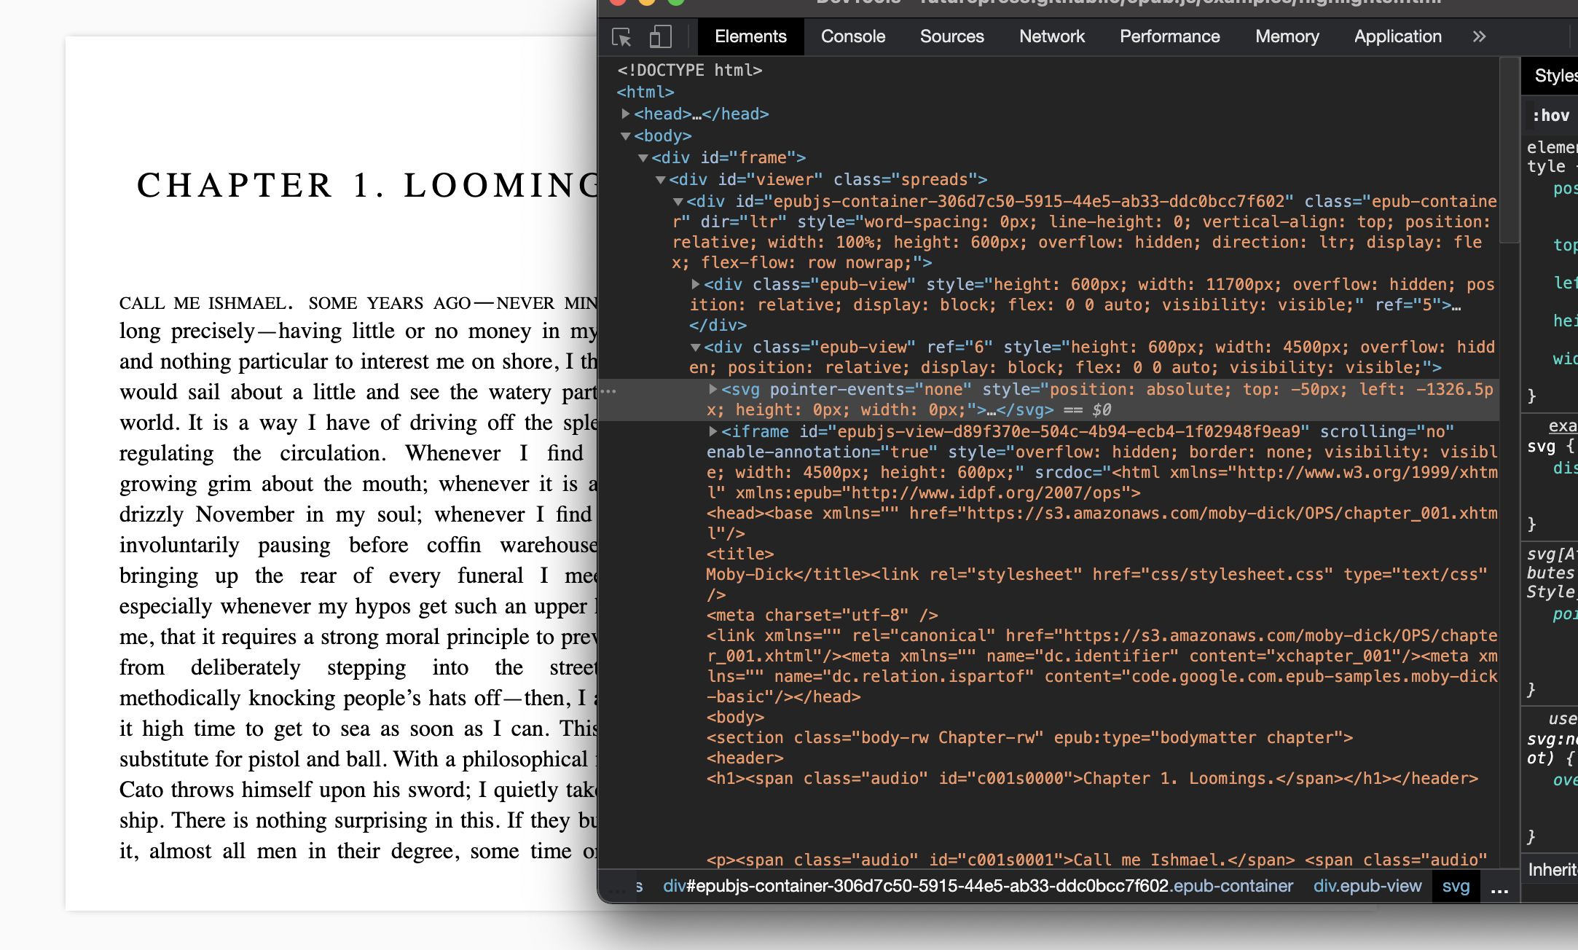1578x950 pixels.
Task: Open the Network panel
Action: tap(1051, 36)
